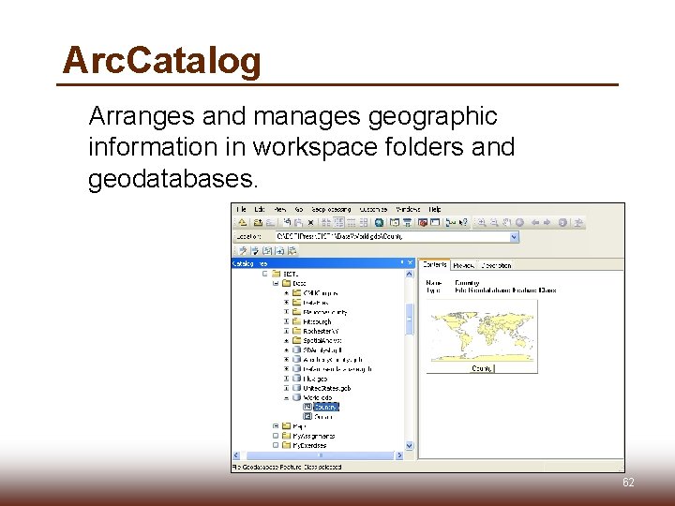Switch to Large Icons view
The height and width of the screenshot is (506, 675).
point(326,222)
